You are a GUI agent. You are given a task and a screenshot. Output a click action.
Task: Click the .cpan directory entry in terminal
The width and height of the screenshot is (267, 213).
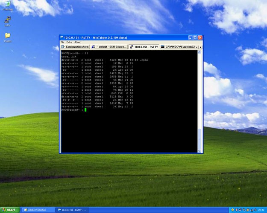pos(144,60)
